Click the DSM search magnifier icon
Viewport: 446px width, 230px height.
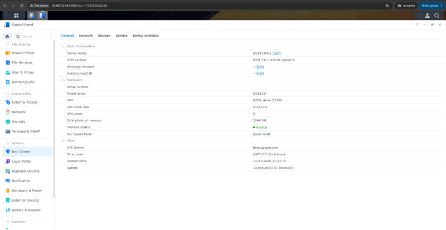pyautogui.click(x=437, y=16)
